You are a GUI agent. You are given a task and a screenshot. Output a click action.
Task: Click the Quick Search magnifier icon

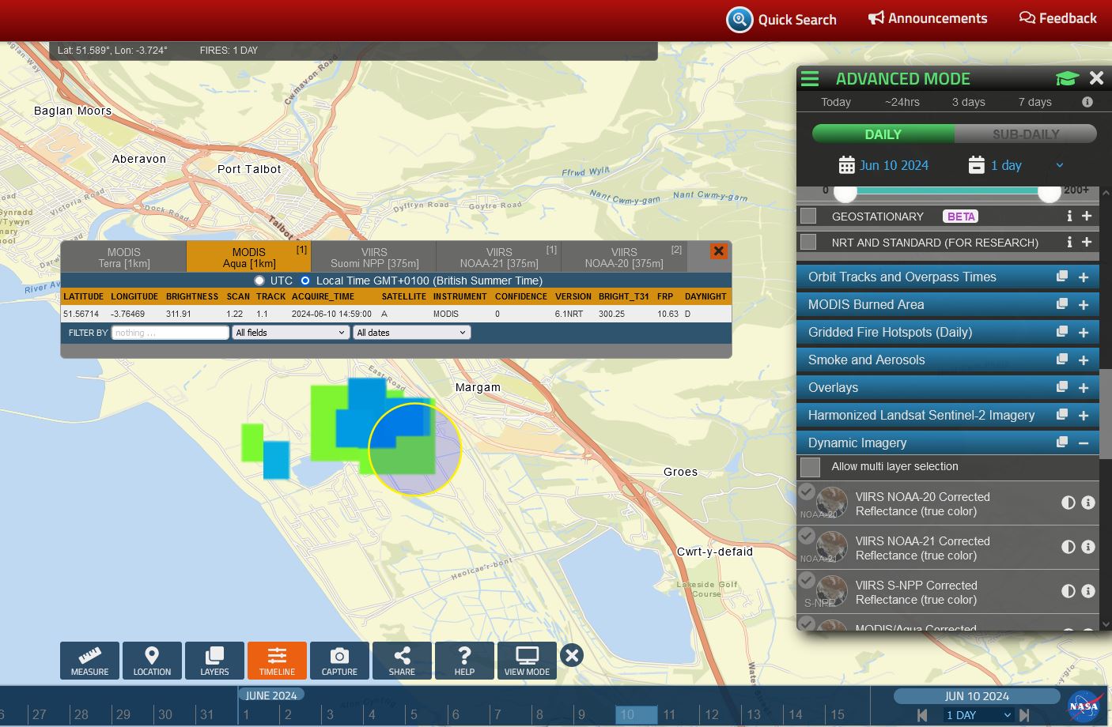(x=739, y=20)
